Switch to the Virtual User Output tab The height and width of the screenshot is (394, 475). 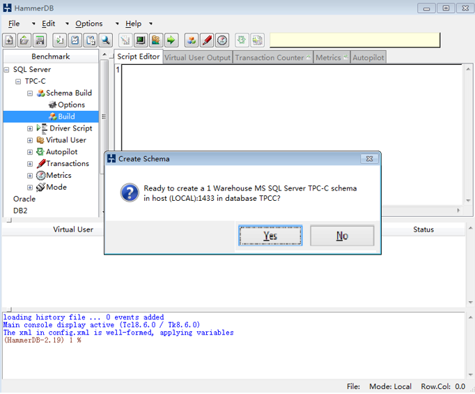[x=198, y=57]
